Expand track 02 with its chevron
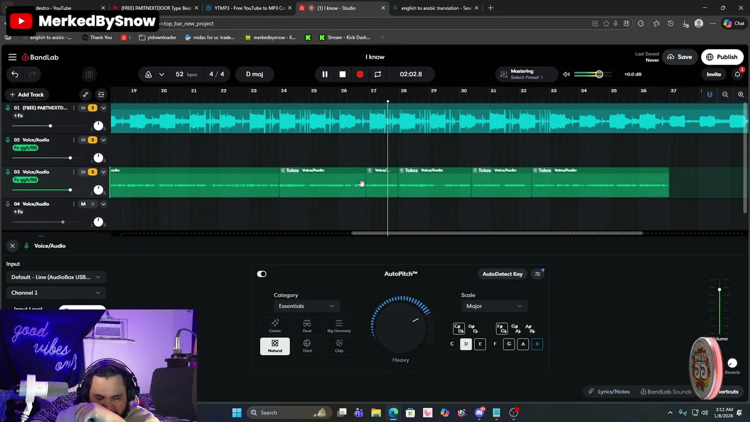The height and width of the screenshot is (422, 750). 103,139
